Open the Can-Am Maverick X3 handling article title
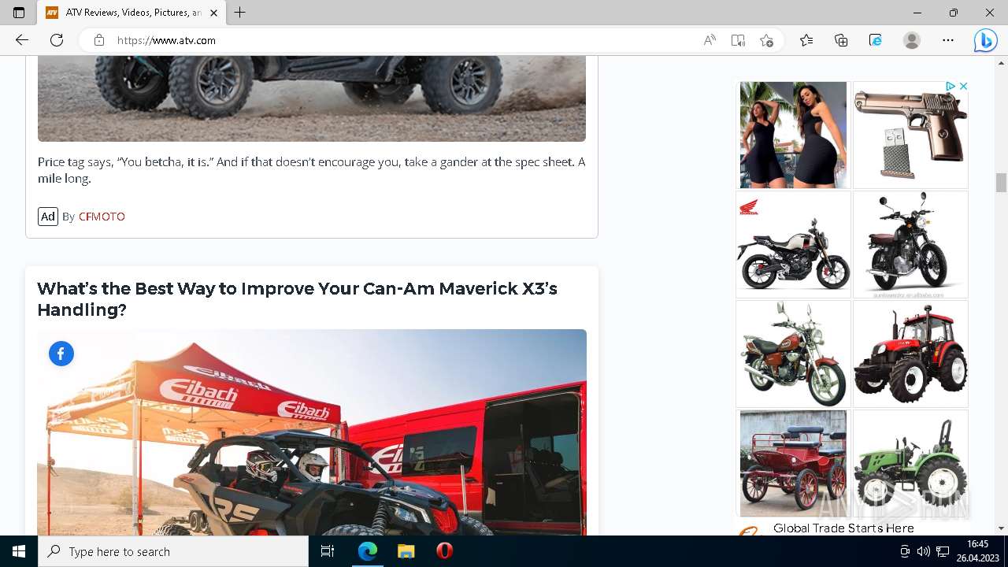 297,299
